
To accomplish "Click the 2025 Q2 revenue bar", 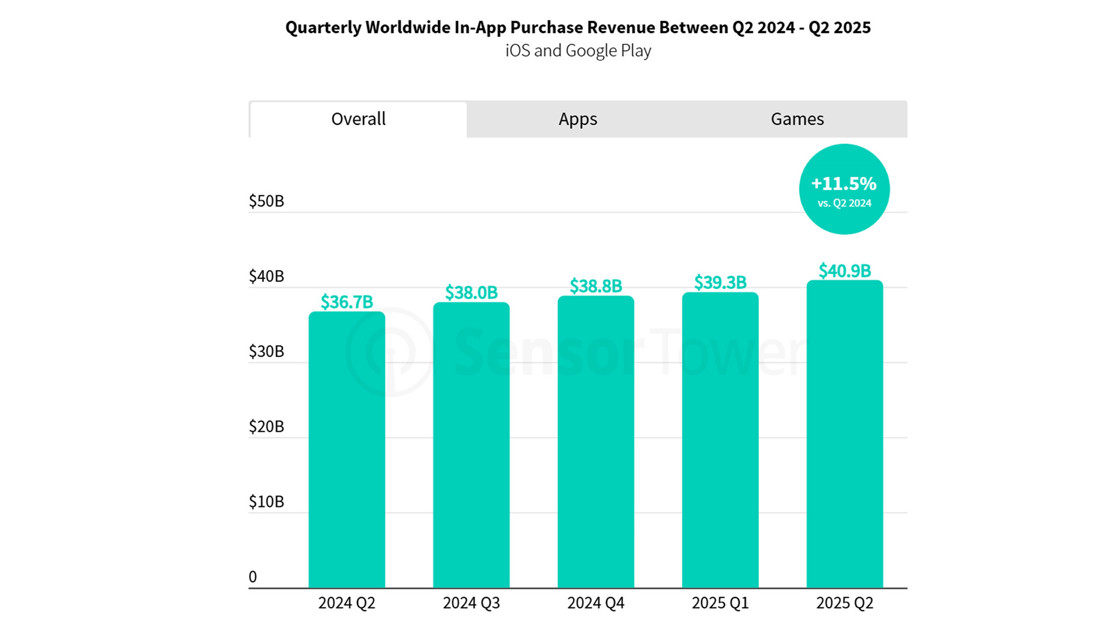I will (x=844, y=434).
